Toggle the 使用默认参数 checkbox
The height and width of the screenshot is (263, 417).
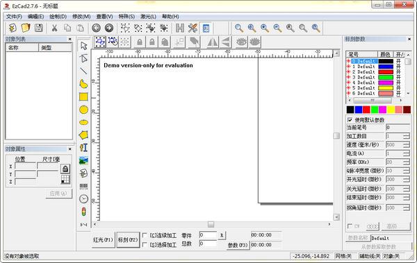coord(350,120)
